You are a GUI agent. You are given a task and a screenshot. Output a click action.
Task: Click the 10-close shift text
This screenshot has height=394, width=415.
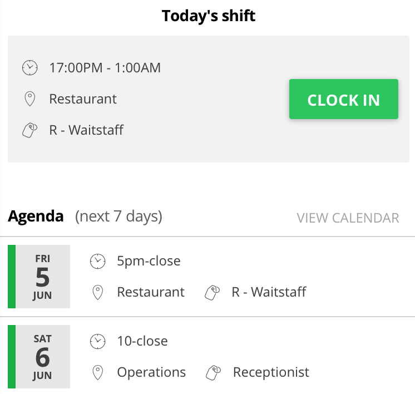(142, 341)
